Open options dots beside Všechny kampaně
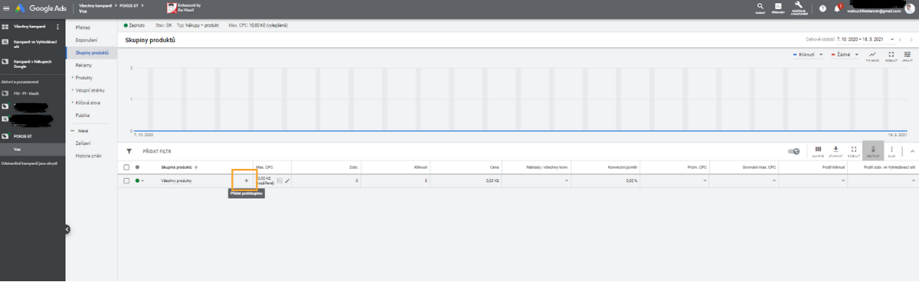The width and height of the screenshot is (919, 282). click(x=57, y=27)
